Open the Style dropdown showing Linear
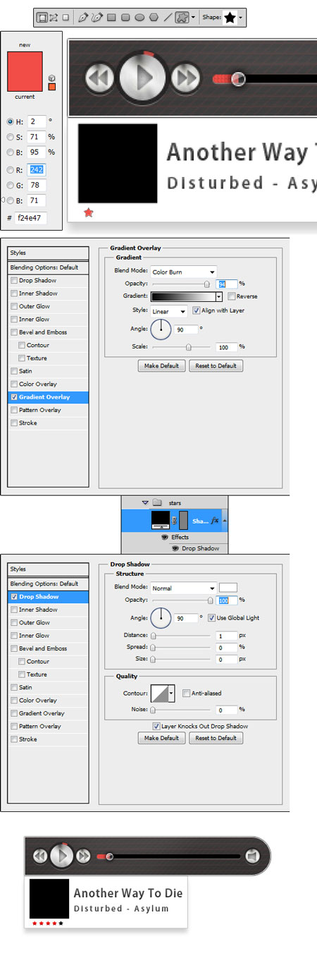Screen dimensions: 317x963 [169, 311]
